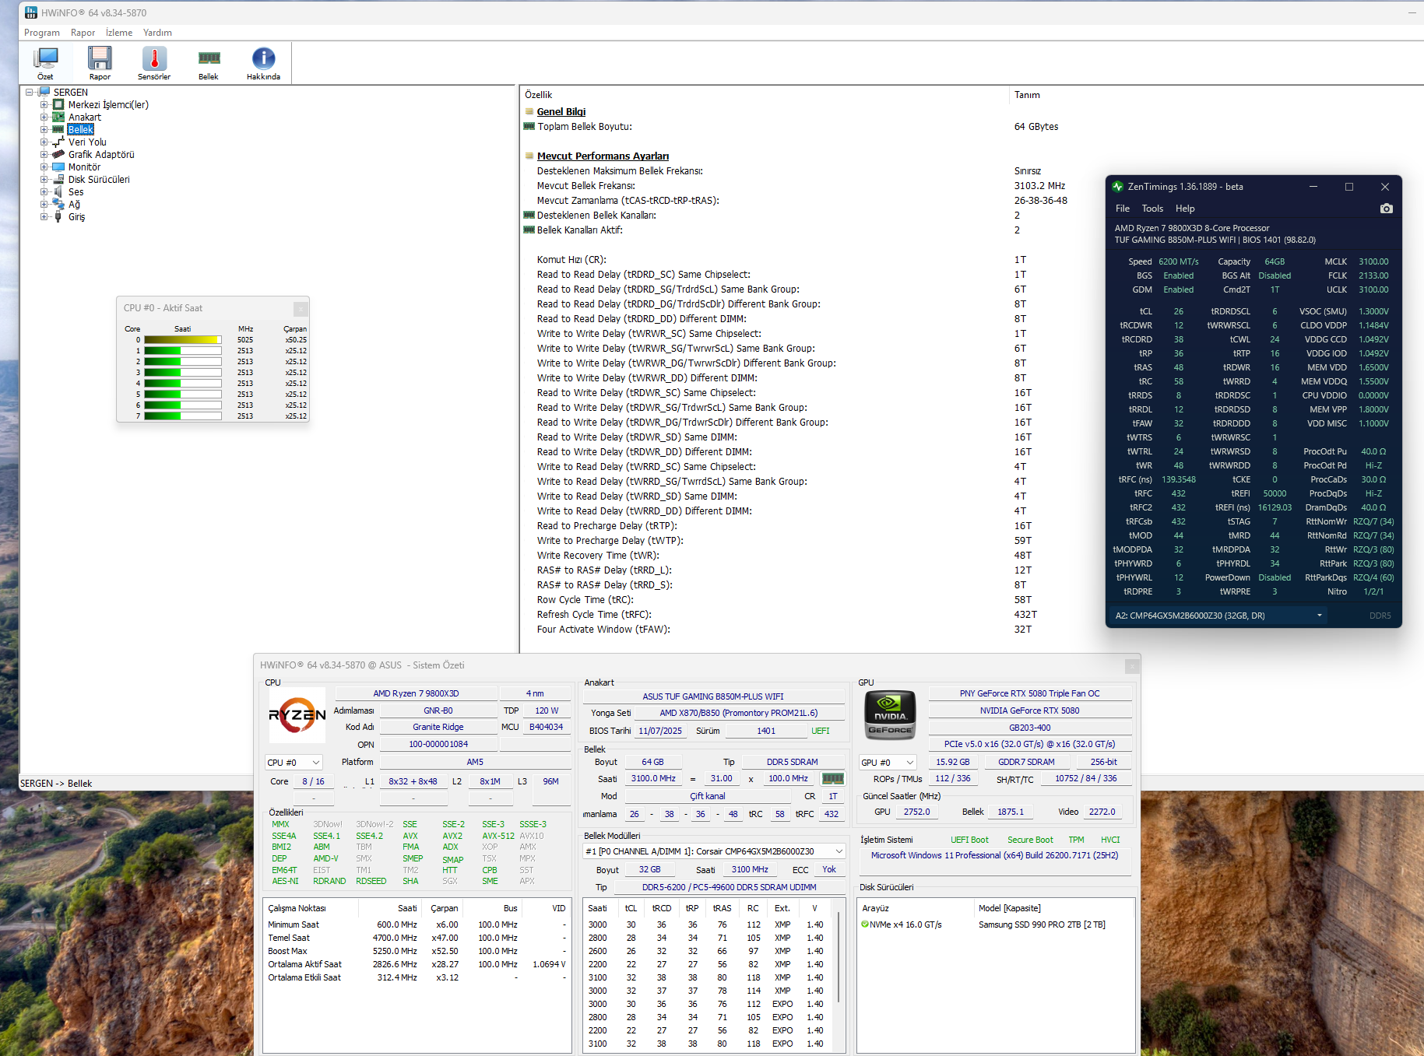The width and height of the screenshot is (1424, 1056).
Task: Click the Bellek memory toolbar icon
Action: coord(209,63)
